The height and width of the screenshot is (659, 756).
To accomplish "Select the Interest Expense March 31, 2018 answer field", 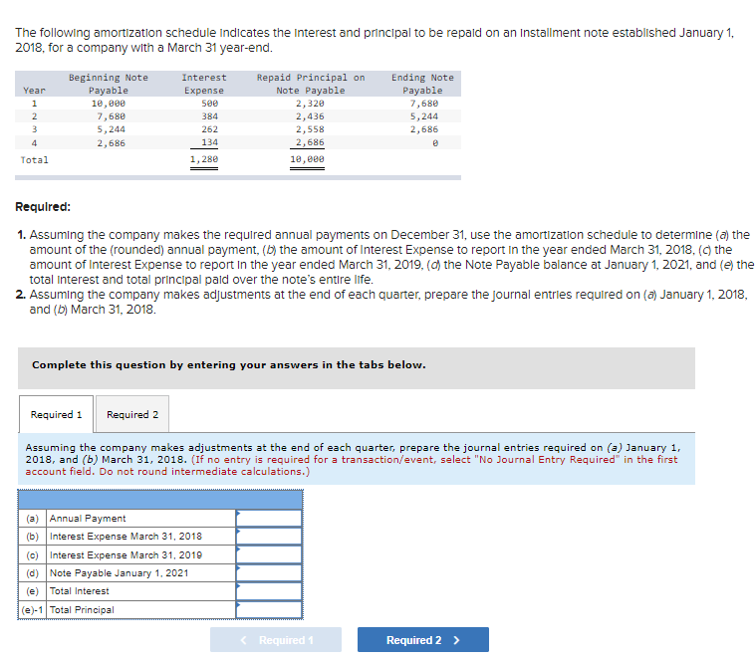I will 269,537.
